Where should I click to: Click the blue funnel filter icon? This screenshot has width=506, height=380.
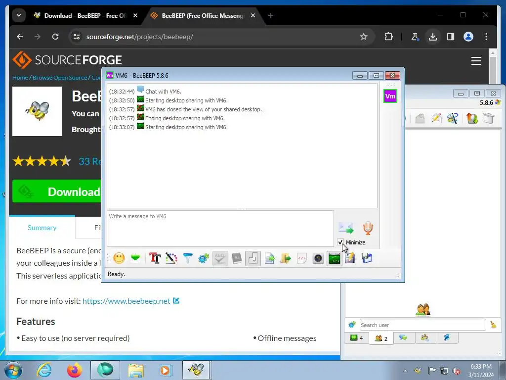[x=187, y=258]
